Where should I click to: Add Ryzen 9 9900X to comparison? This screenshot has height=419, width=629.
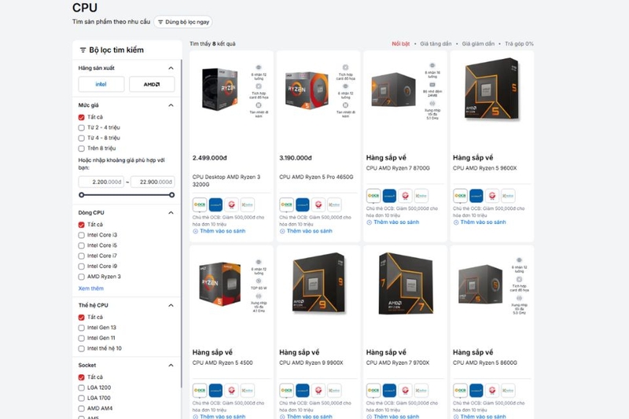[x=306, y=416]
